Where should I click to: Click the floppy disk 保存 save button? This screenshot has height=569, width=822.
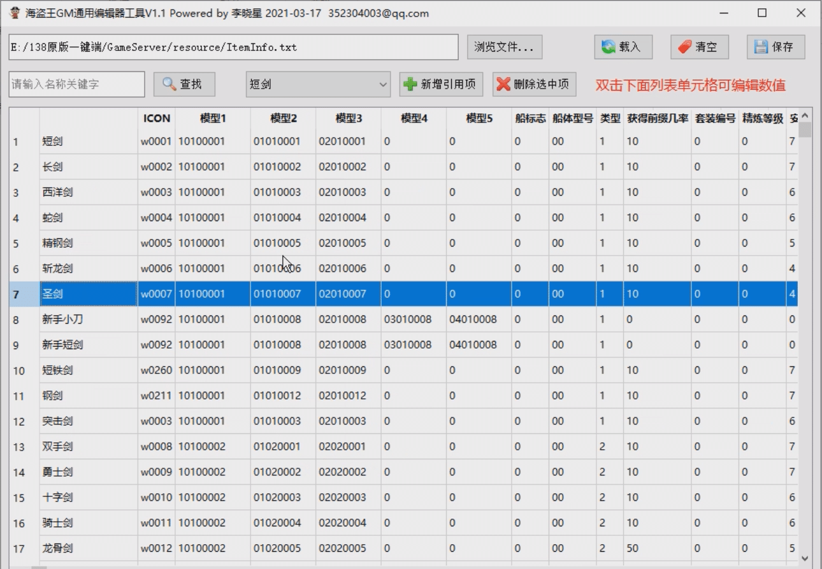pyautogui.click(x=775, y=47)
